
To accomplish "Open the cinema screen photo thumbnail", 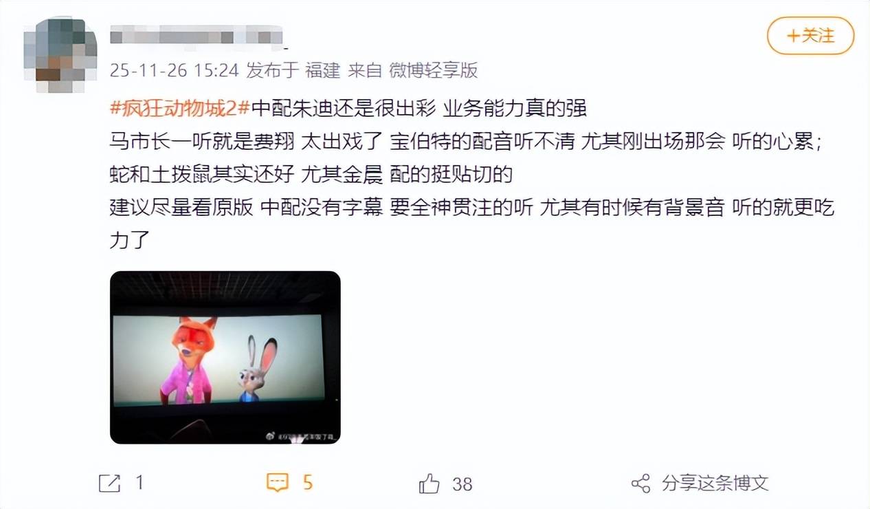I will (x=225, y=358).
